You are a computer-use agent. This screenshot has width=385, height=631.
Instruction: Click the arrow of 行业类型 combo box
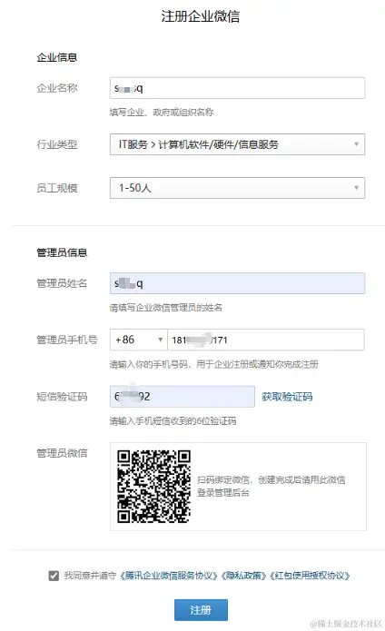coord(356,144)
